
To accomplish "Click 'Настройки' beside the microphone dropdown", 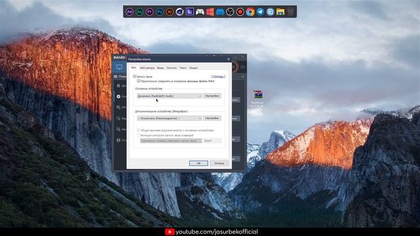I will click(212, 118).
